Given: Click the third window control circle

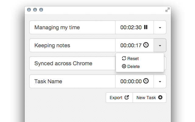Looking at the screenshot, I should coord(41,10).
